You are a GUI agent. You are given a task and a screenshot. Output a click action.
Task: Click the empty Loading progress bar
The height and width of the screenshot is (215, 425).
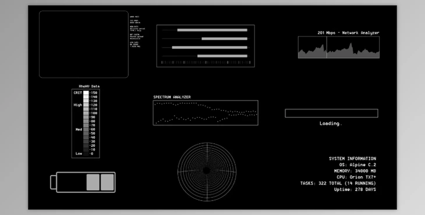coord(331,113)
